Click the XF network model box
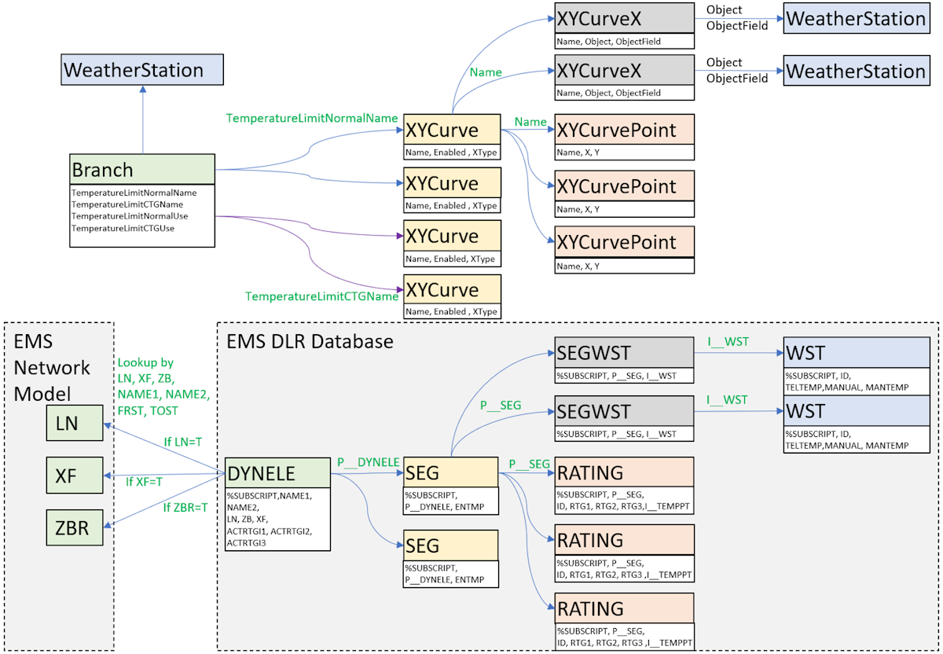The width and height of the screenshot is (943, 654). coord(73,476)
